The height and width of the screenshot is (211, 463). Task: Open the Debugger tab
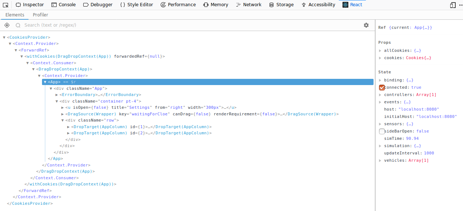[98, 5]
